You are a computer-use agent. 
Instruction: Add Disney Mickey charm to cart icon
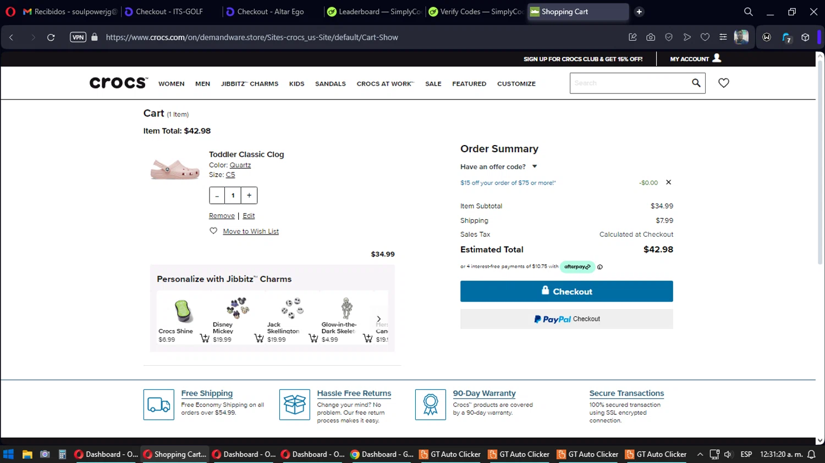point(258,338)
